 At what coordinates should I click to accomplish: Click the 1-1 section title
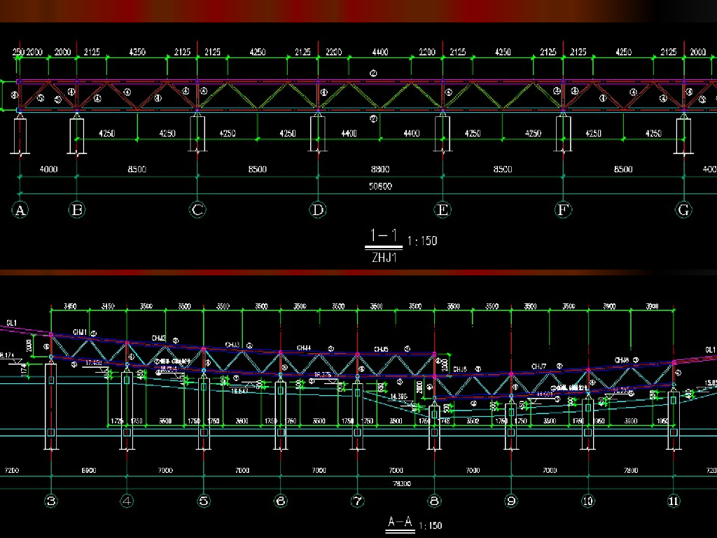(x=383, y=236)
